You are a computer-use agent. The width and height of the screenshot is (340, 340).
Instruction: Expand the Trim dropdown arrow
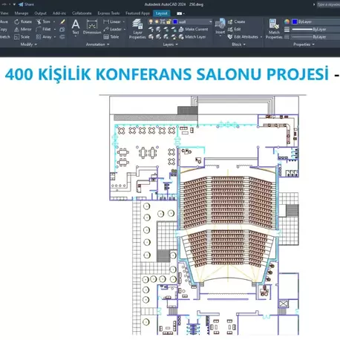click(54, 22)
